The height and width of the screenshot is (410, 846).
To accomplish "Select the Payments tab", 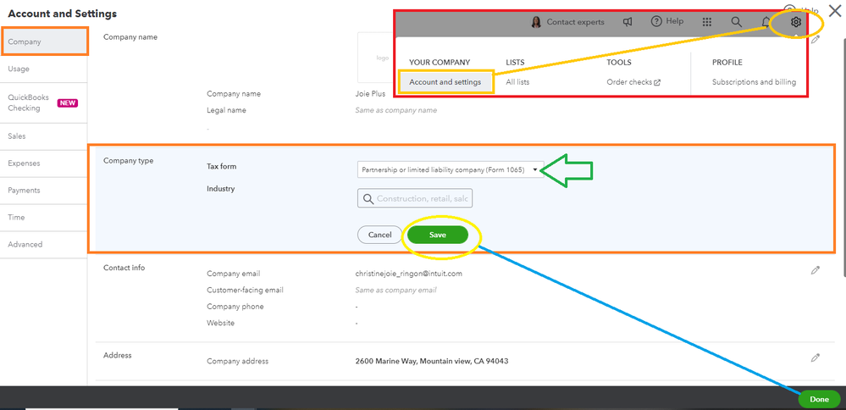I will tap(44, 191).
